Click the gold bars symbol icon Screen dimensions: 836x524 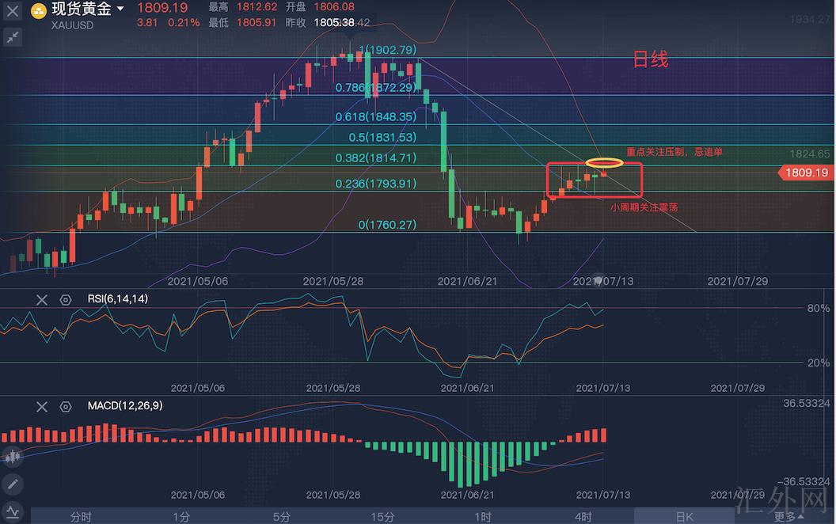(39, 10)
